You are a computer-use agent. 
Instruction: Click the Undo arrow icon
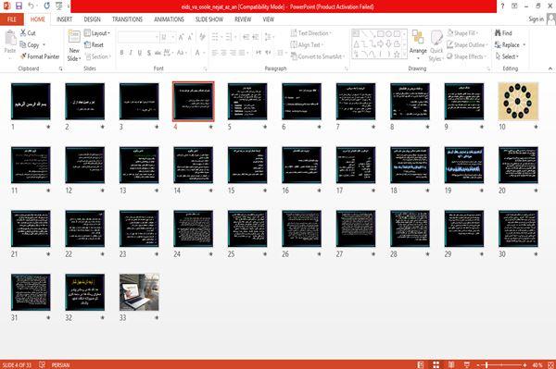click(32, 6)
